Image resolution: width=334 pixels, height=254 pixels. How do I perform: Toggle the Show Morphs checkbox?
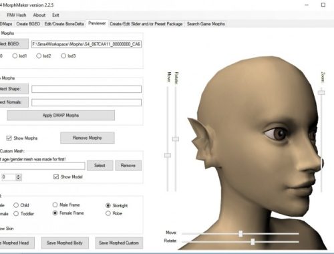9,138
